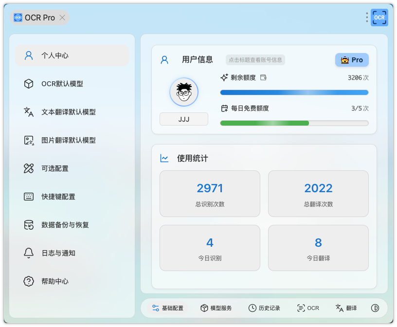Click the blue OCR capture icon top right
397x327 pixels.
tap(379, 18)
